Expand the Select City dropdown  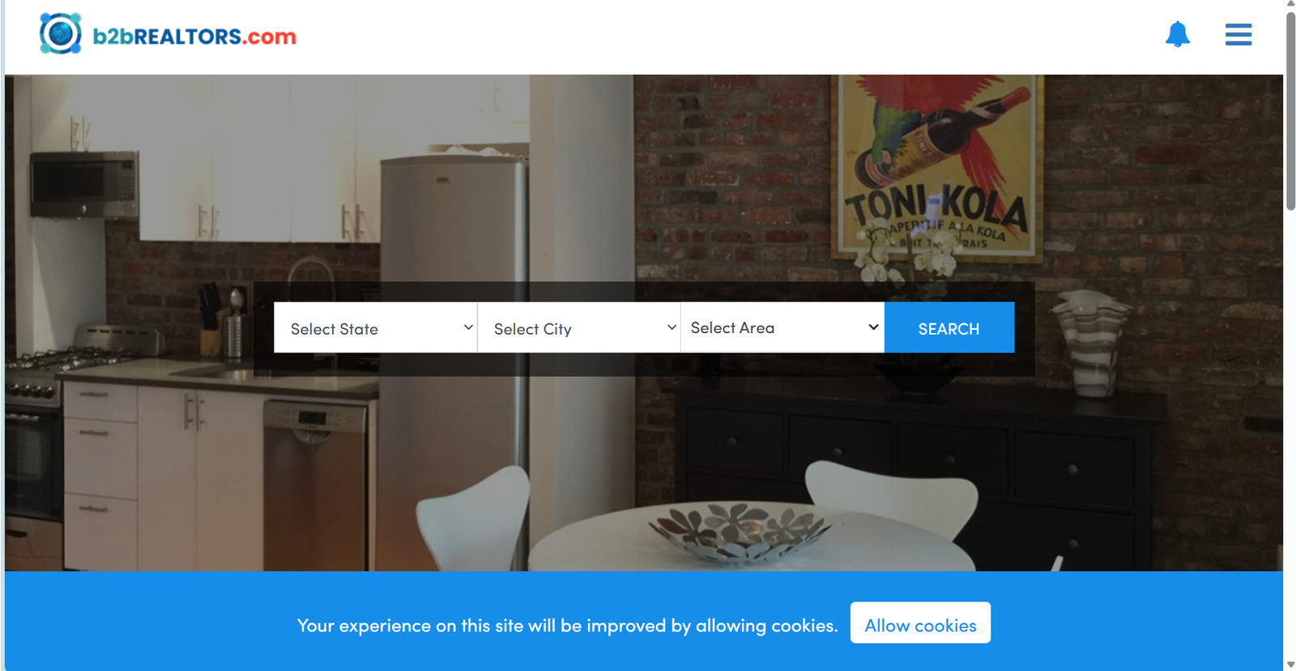[579, 327]
